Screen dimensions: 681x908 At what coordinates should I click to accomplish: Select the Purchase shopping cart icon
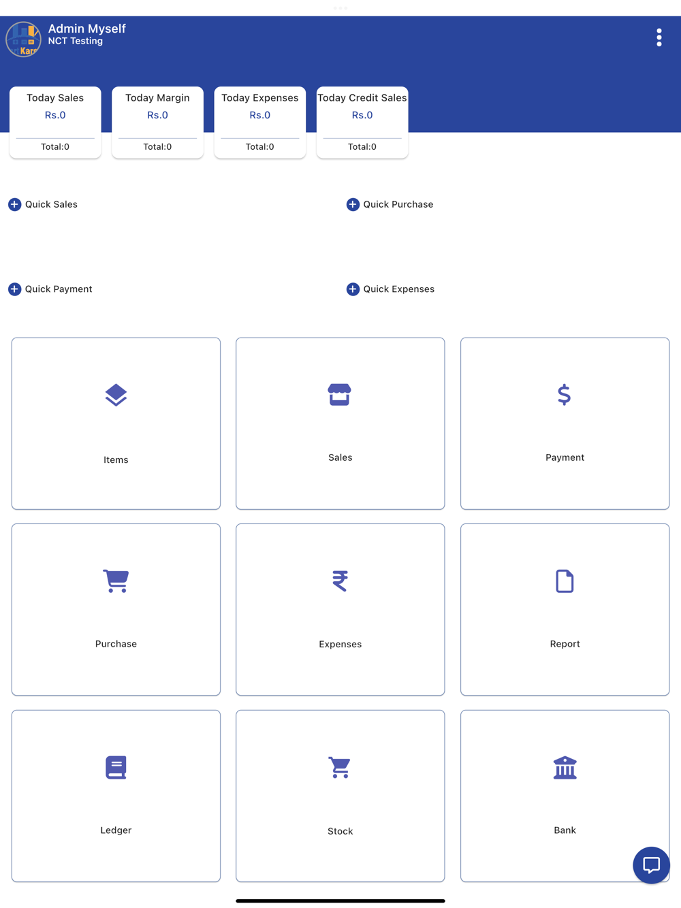click(116, 581)
